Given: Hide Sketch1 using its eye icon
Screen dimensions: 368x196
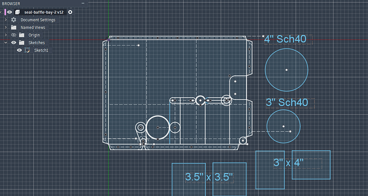Looking at the screenshot, I should point(20,50).
